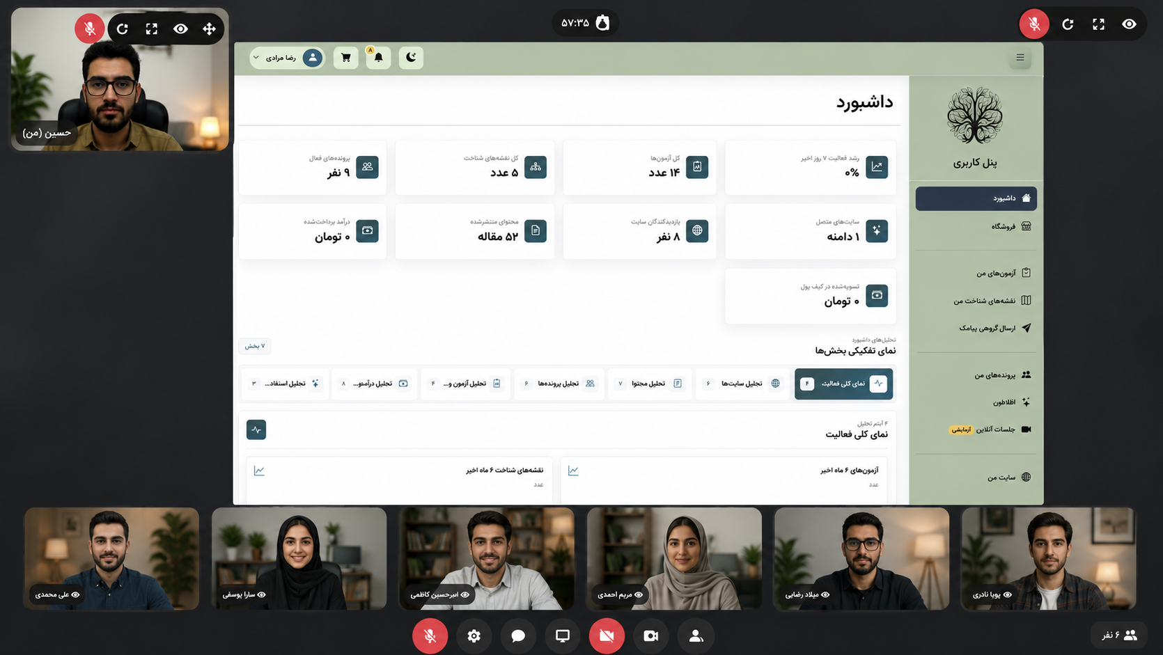Toggle eye icon on امیرحسین کاظمی tile
Screen dimensions: 1163x655
(465, 594)
